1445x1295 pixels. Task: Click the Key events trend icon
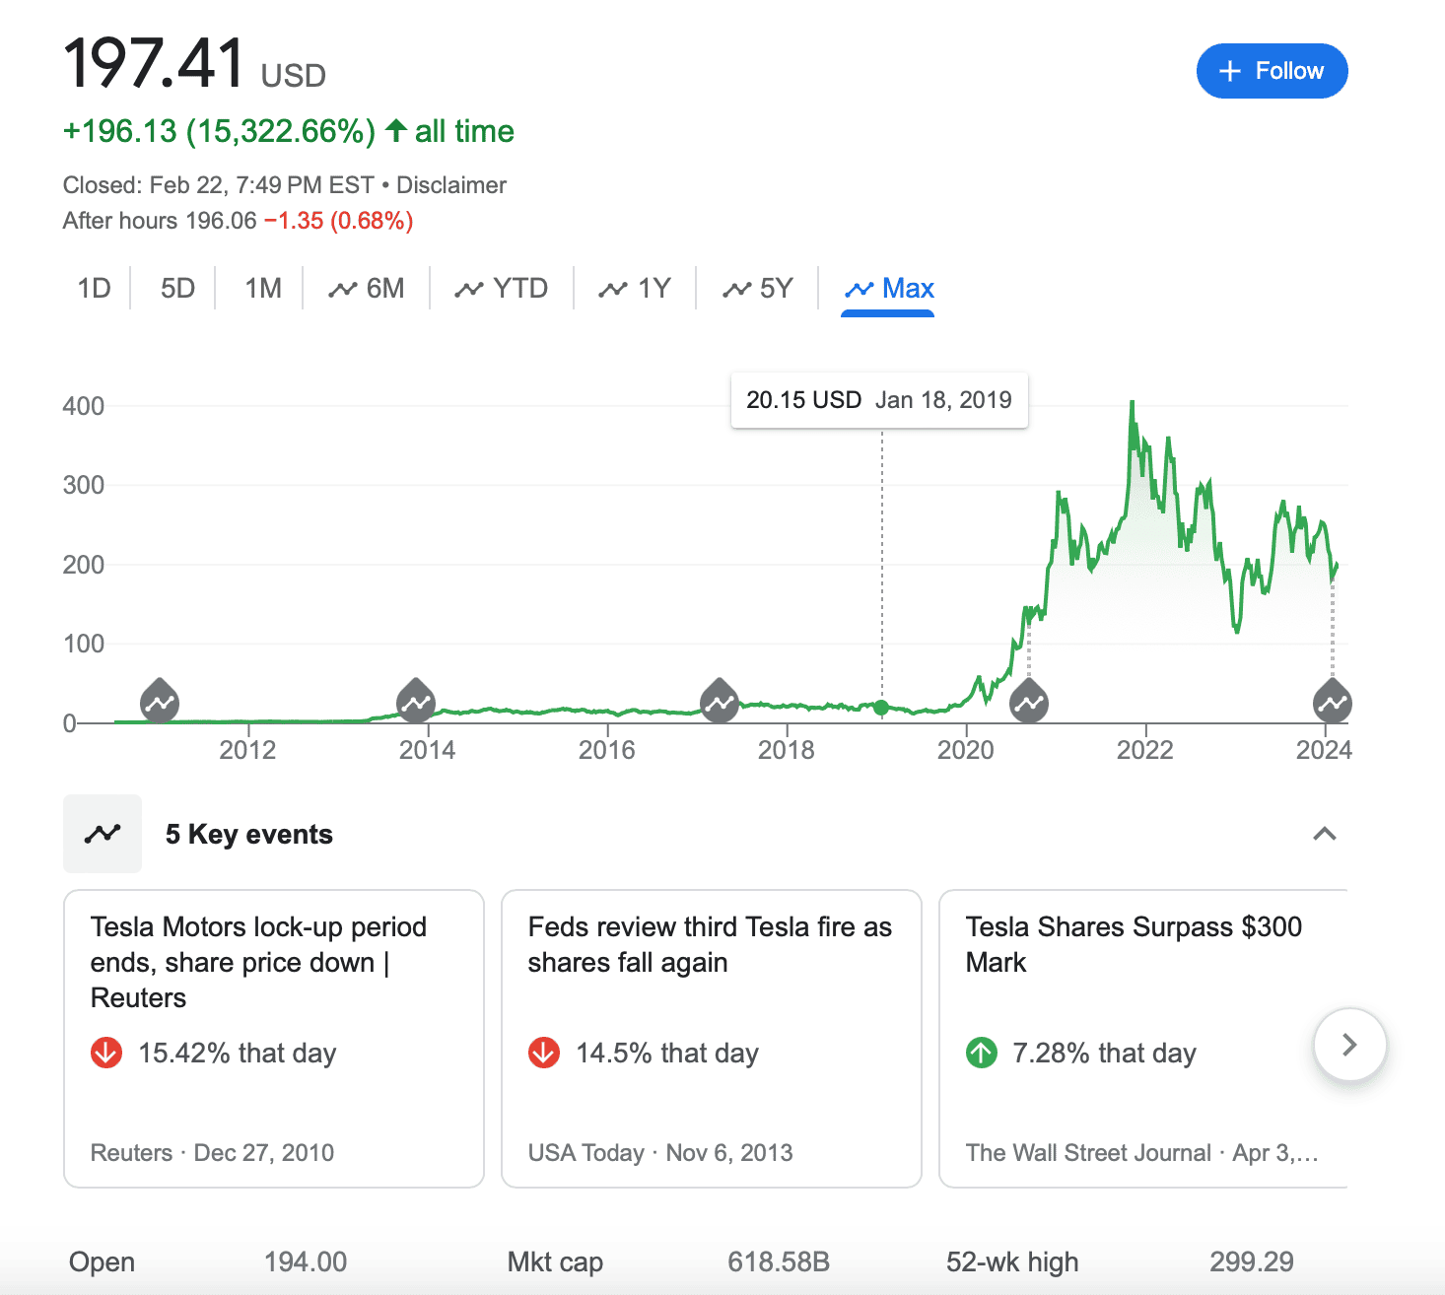tap(103, 834)
